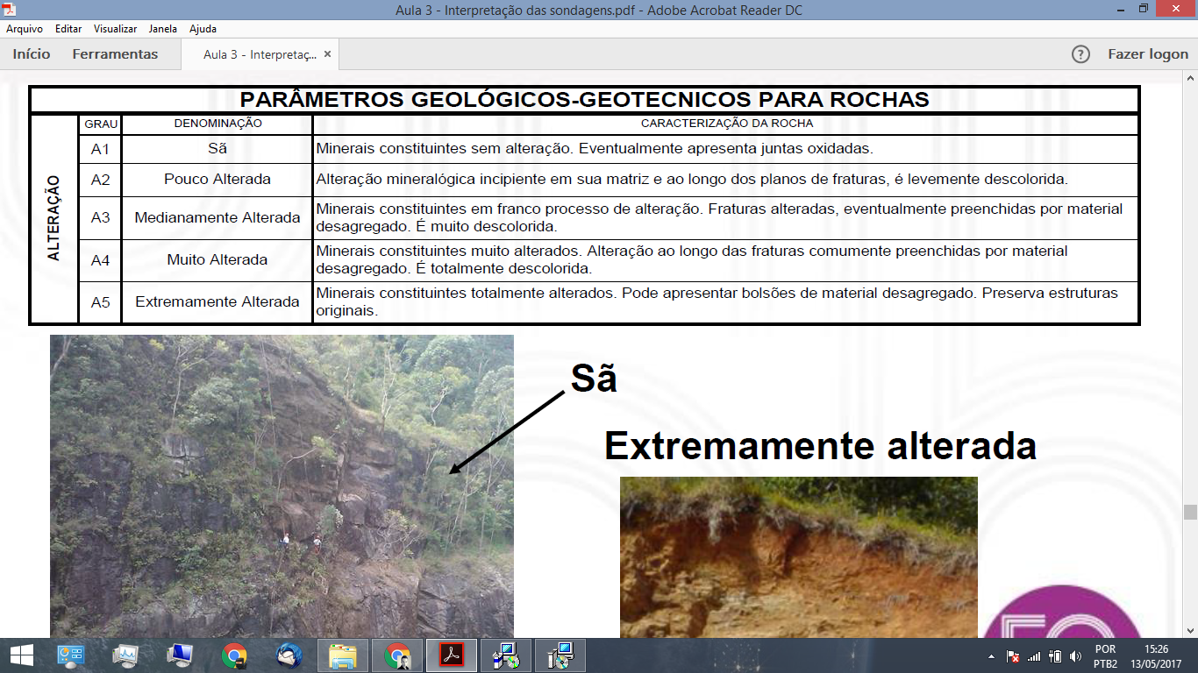Open Google Chrome from the taskbar

coord(233,655)
